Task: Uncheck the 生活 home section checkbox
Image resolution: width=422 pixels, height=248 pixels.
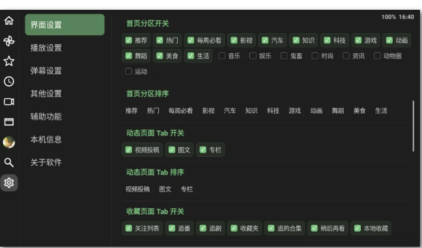Action: 191,56
